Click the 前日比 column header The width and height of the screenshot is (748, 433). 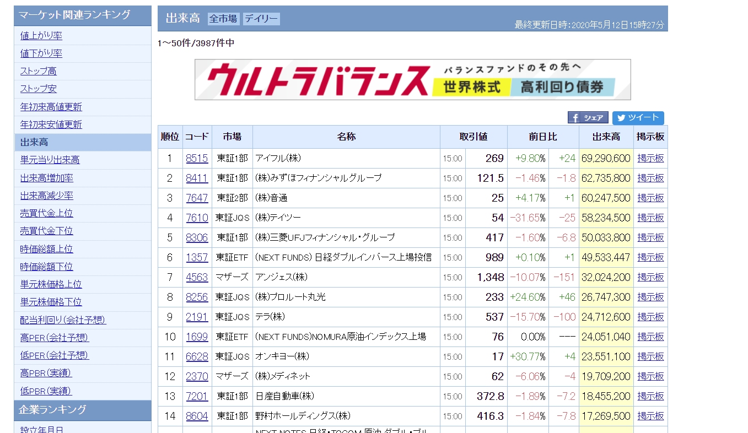coord(543,137)
